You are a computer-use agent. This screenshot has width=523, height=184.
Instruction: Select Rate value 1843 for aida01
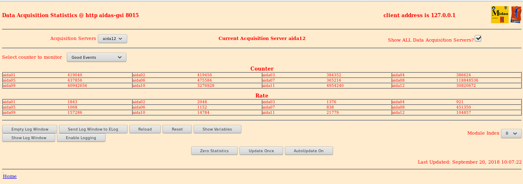tap(72, 102)
